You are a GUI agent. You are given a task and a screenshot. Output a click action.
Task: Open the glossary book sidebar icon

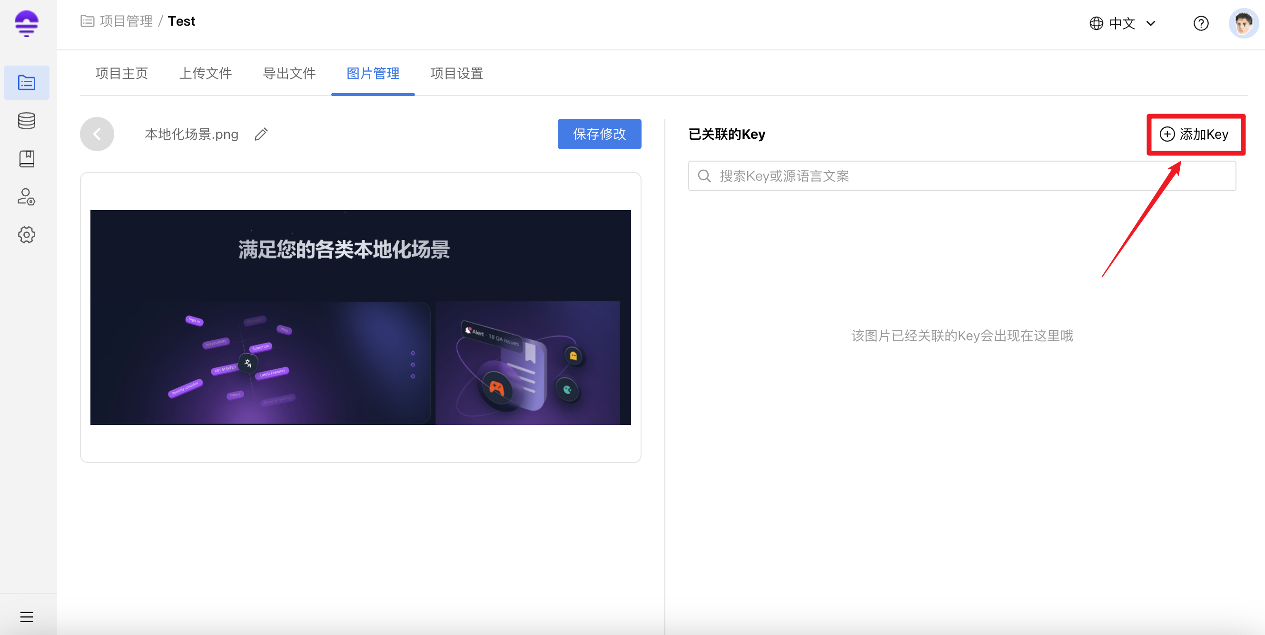pyautogui.click(x=27, y=159)
